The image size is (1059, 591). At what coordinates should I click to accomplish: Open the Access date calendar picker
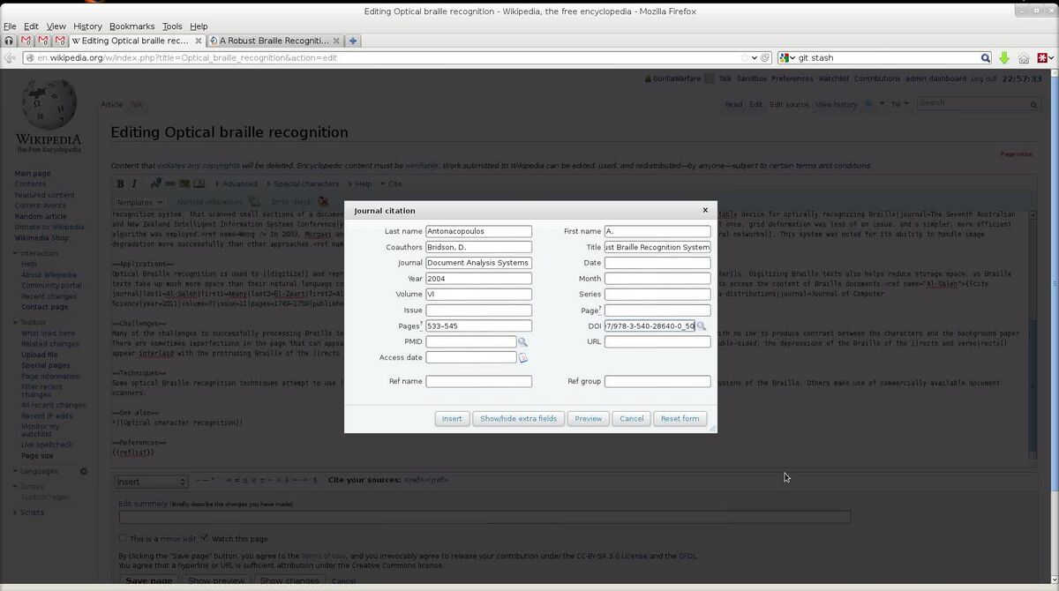[523, 356]
